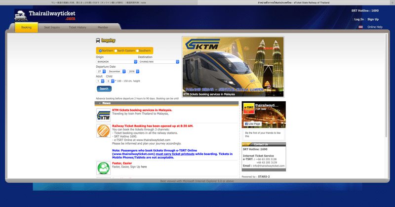Click the STARS-2 powered by text
This screenshot has height=207, width=395.
pos(264,177)
